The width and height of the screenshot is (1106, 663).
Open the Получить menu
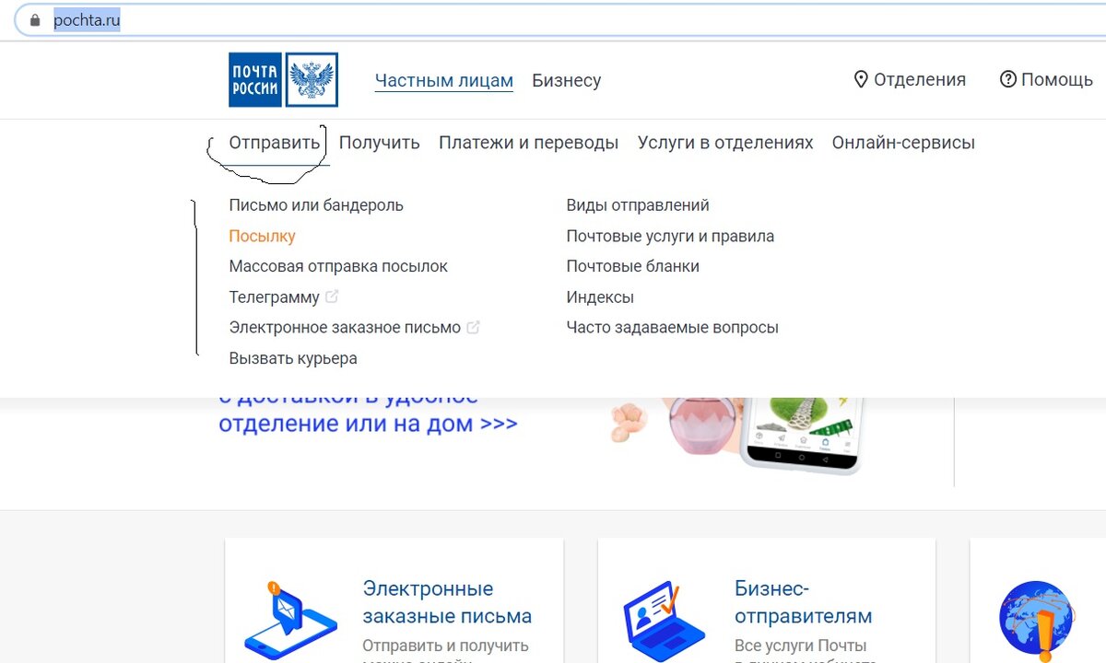380,142
